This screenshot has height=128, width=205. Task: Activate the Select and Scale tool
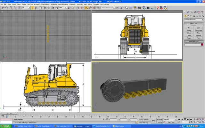coord(56,8)
